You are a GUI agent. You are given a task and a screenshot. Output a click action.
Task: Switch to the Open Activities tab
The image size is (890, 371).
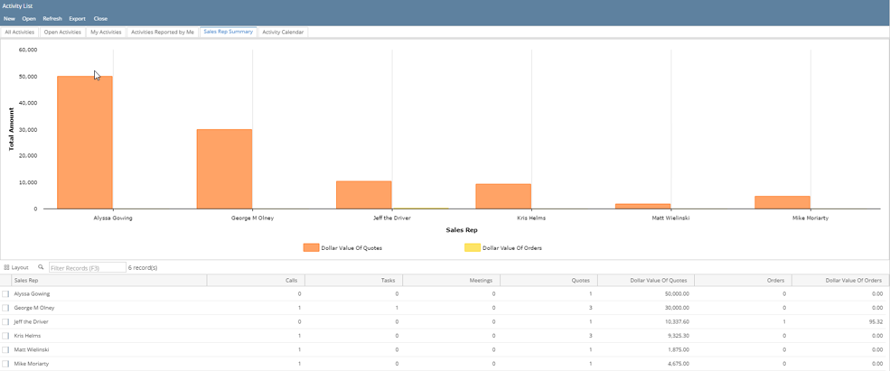(x=62, y=32)
